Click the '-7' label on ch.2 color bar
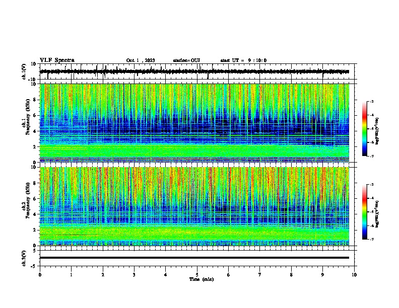 pyautogui.click(x=372, y=239)
